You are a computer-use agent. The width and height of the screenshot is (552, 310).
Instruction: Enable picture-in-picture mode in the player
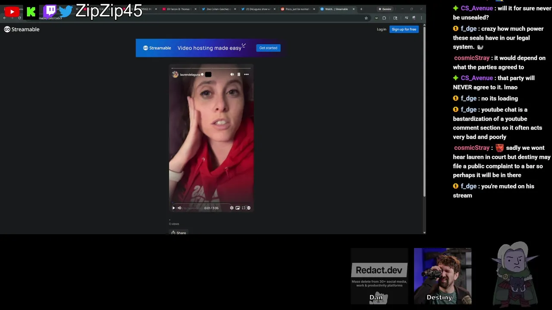point(238,208)
